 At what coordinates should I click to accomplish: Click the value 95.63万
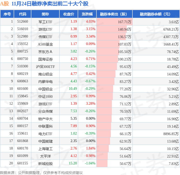(125, 67)
